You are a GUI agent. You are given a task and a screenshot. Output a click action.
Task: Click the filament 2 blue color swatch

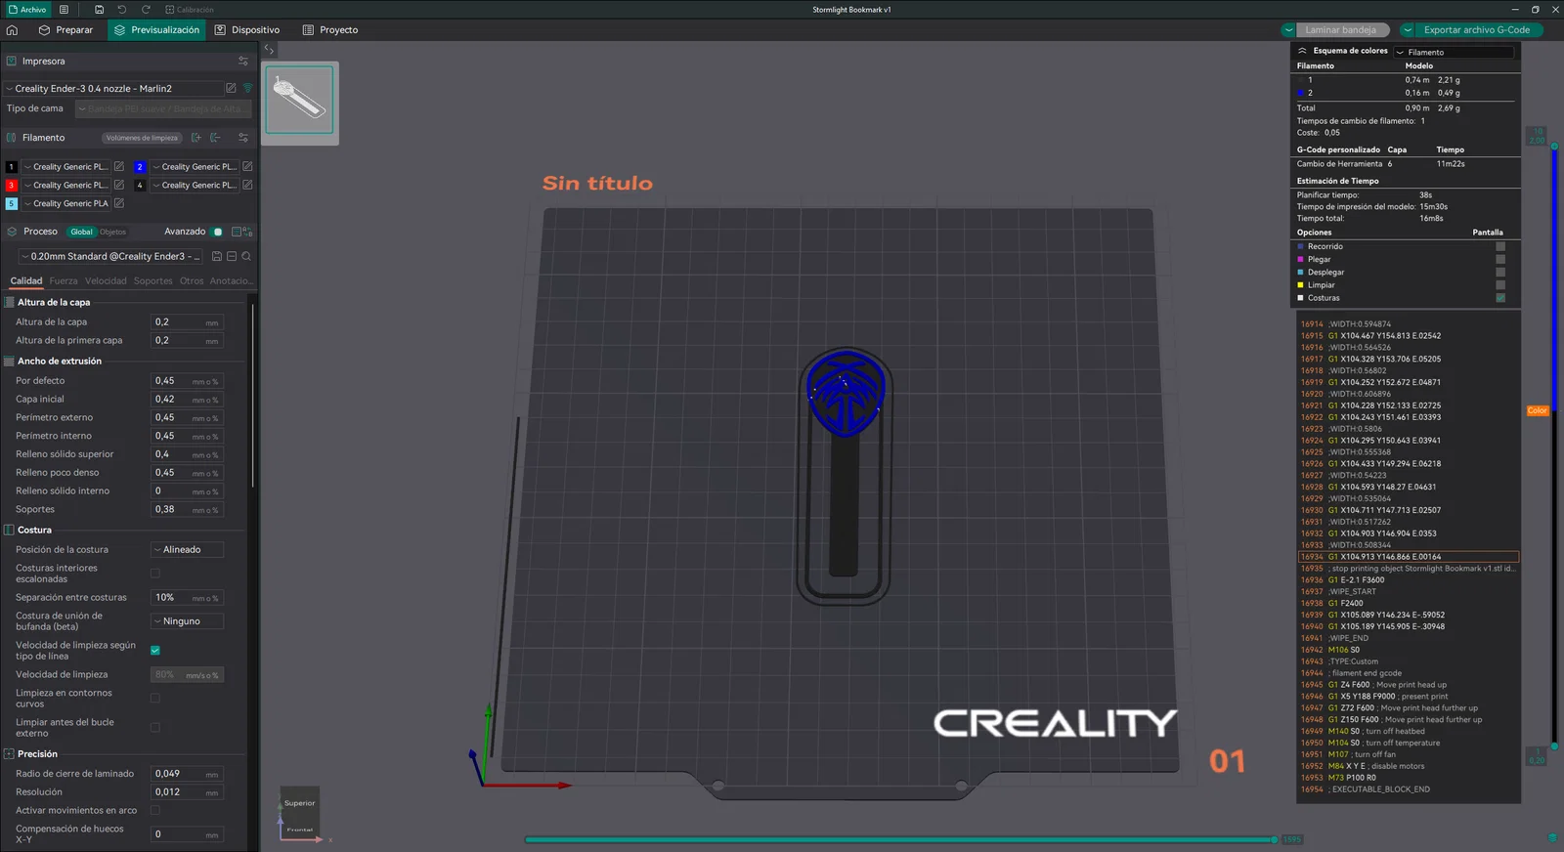coord(140,167)
